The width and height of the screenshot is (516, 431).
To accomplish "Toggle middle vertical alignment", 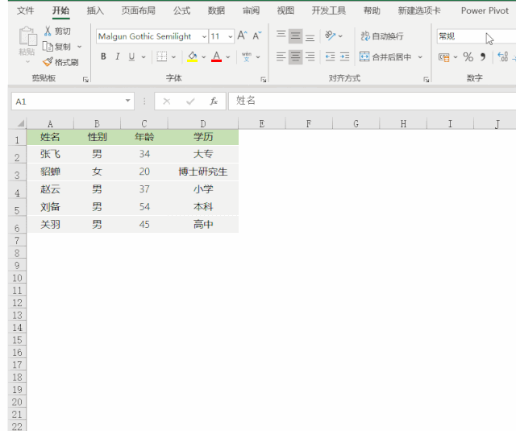I will pyautogui.click(x=295, y=35).
